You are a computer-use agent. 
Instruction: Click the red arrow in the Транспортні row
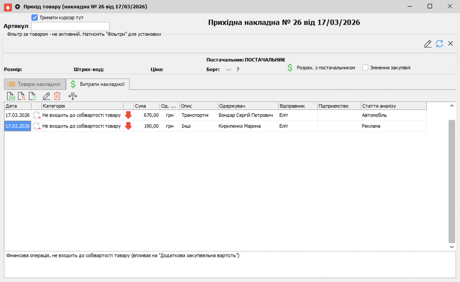pos(128,115)
